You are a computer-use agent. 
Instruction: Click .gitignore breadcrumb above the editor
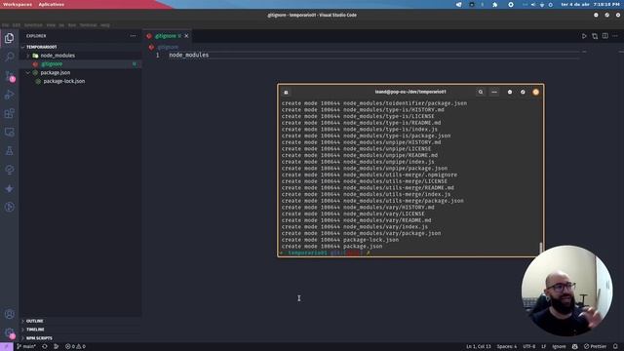point(167,47)
